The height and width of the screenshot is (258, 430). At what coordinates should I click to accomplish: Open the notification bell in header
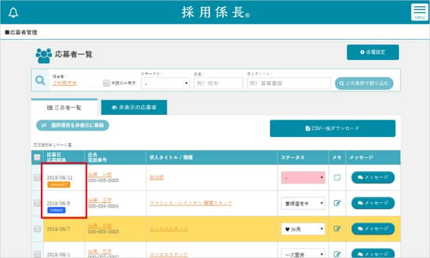(x=13, y=12)
